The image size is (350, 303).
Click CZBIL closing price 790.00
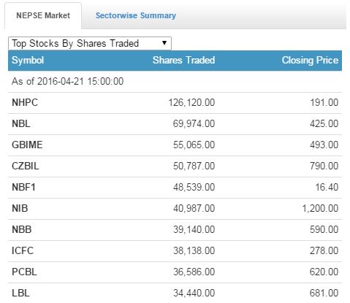324,166
